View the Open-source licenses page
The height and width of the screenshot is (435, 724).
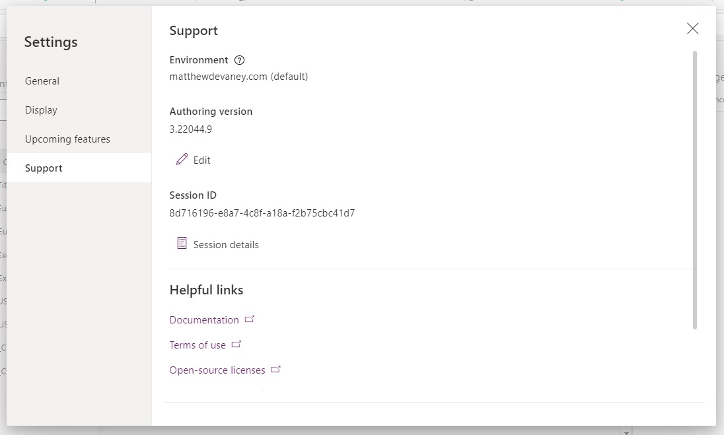(x=218, y=369)
